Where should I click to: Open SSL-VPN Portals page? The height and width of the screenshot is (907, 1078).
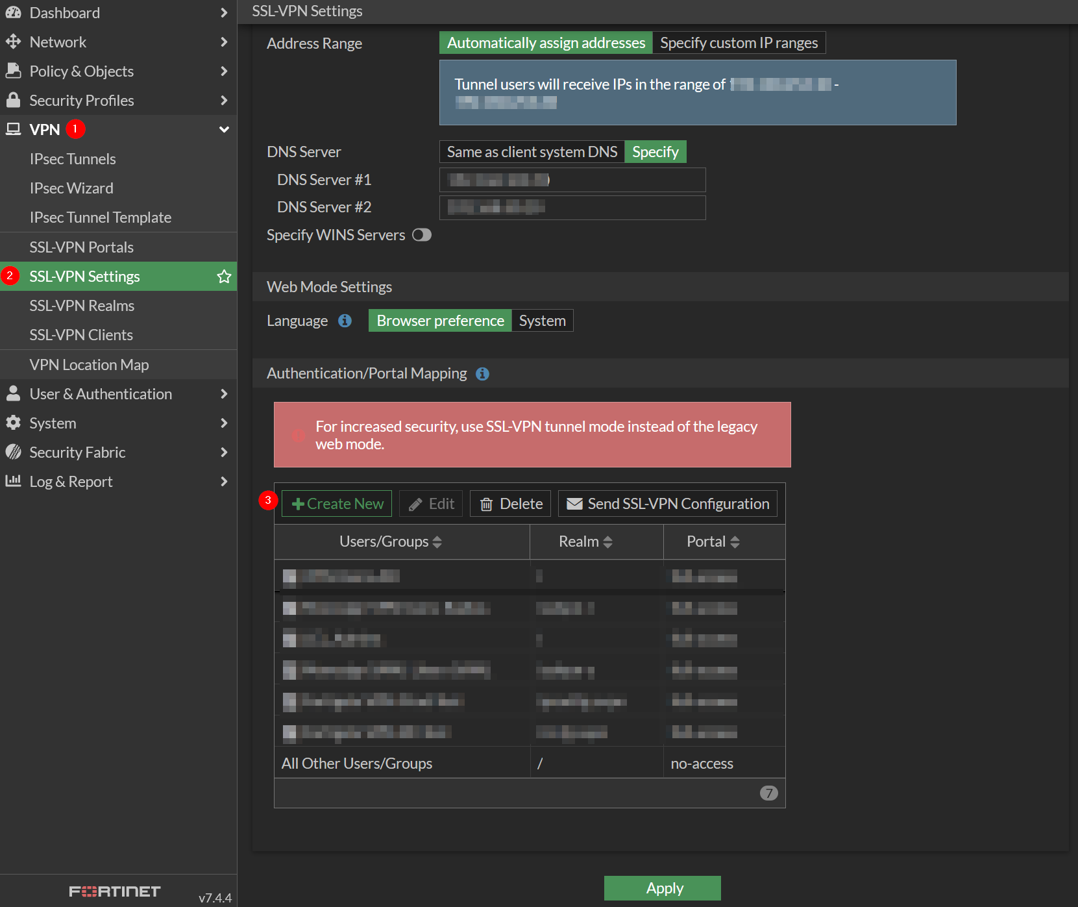click(81, 247)
